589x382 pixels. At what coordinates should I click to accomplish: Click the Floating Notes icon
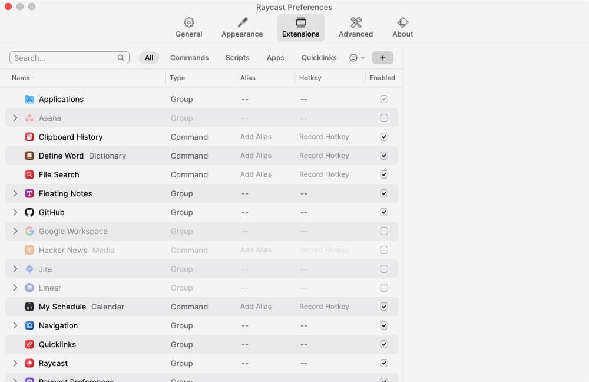coord(29,193)
